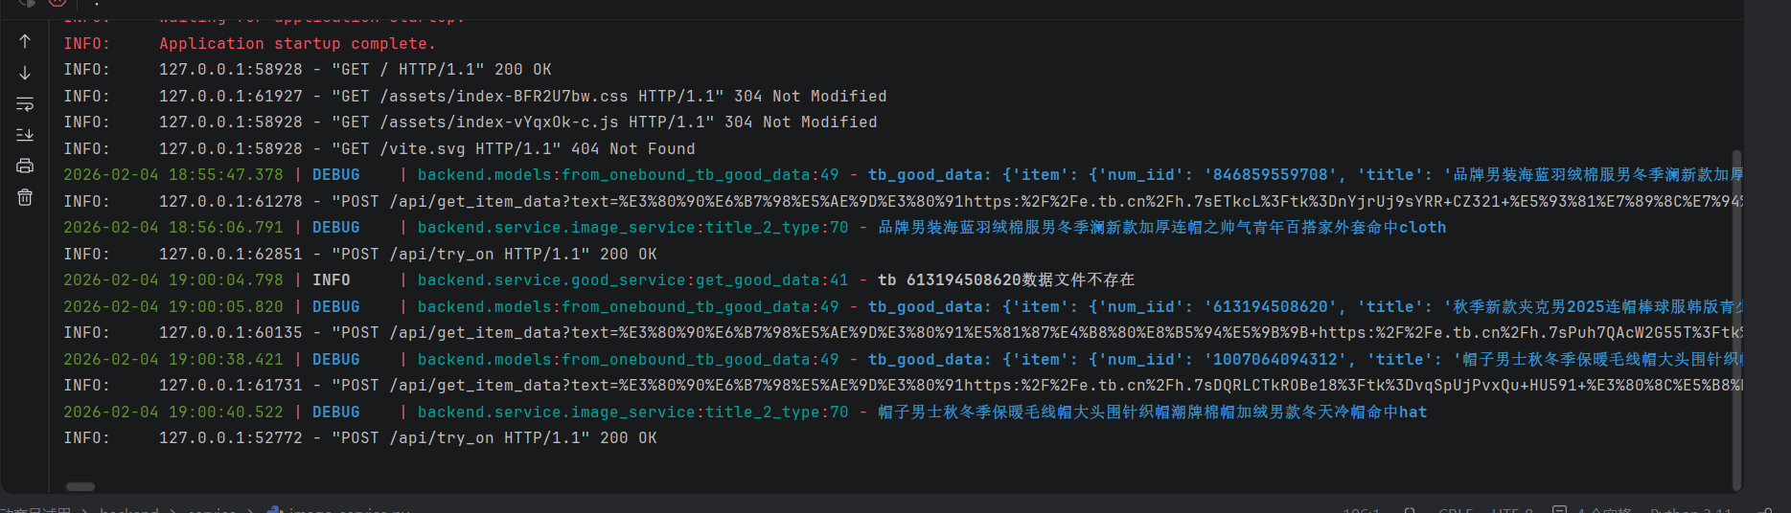This screenshot has width=1791, height=513.
Task: Stop the running process with red stop icon
Action: [x=57, y=3]
